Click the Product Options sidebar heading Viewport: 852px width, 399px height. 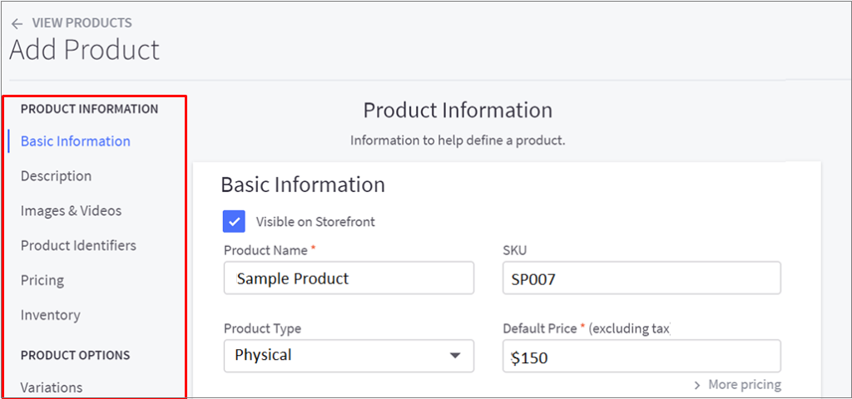pyautogui.click(x=76, y=355)
